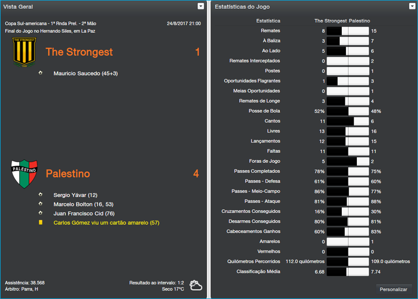Click Palestino column header in statistics

tap(359, 21)
